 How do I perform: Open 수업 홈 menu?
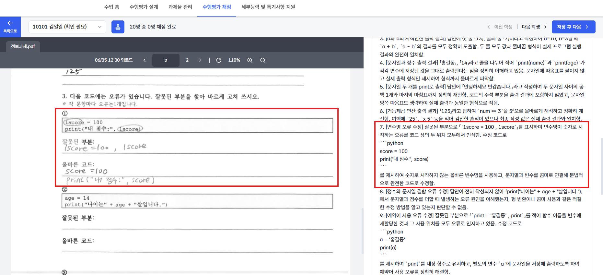click(x=112, y=7)
